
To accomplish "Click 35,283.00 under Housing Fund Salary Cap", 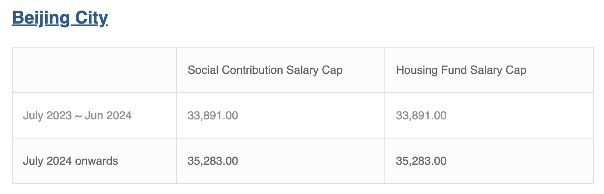I will (421, 161).
